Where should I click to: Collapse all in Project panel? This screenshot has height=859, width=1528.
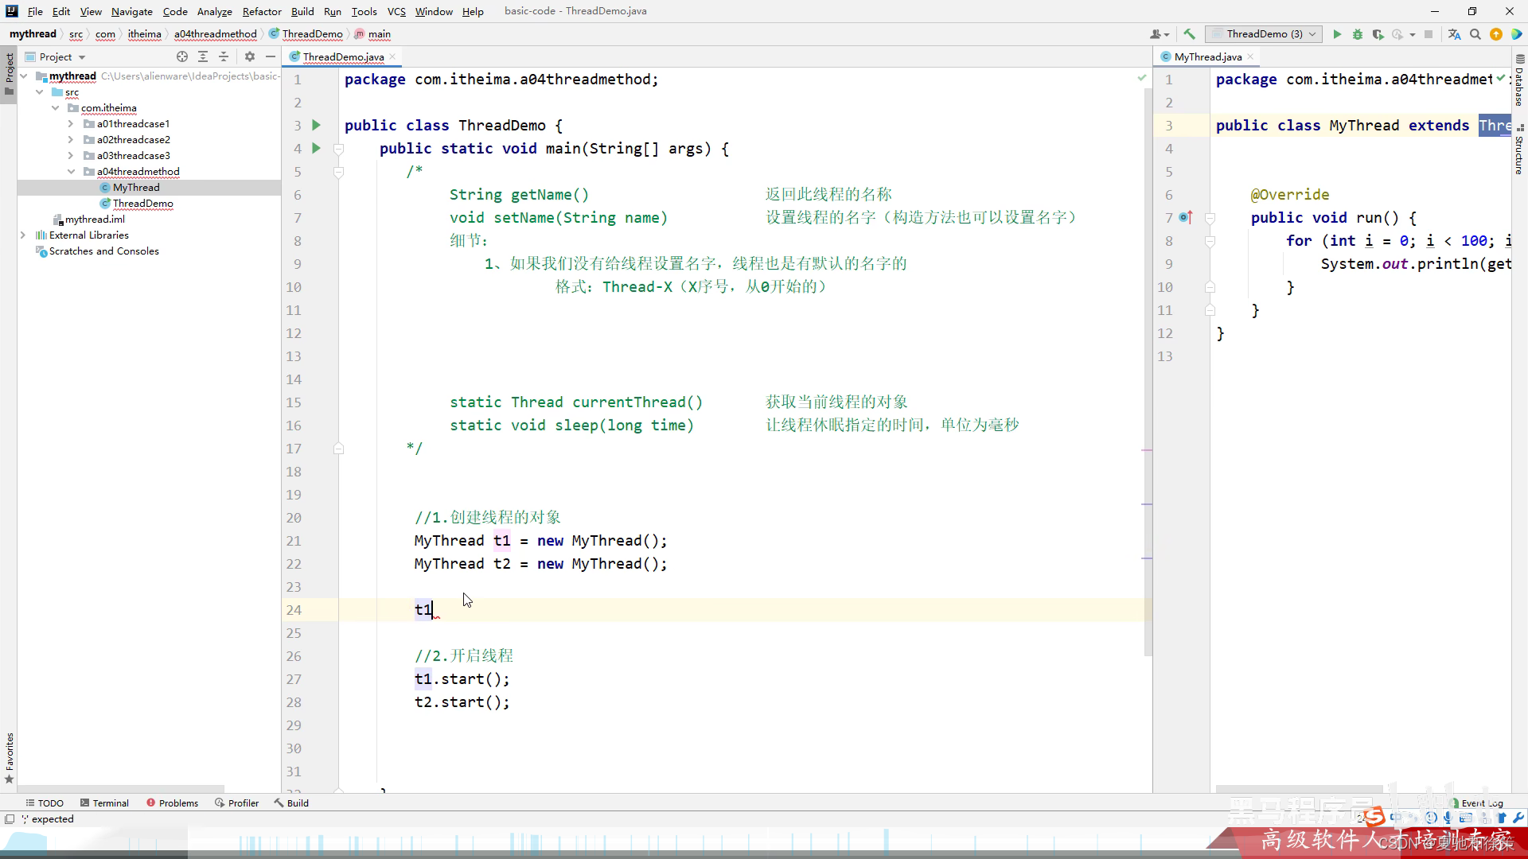(x=224, y=56)
